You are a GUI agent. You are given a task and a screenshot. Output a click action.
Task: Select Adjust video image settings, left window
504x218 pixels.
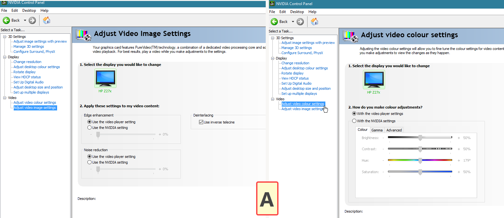[35, 108]
